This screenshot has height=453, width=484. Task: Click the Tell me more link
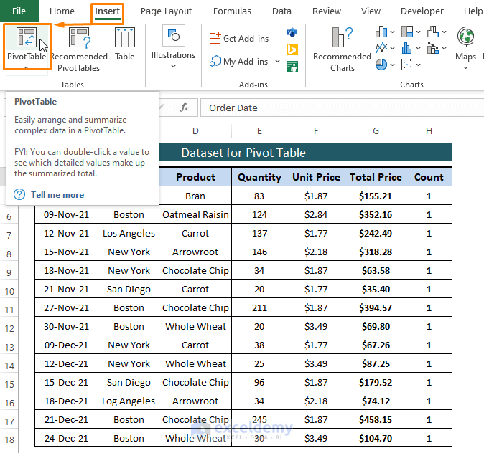(57, 195)
